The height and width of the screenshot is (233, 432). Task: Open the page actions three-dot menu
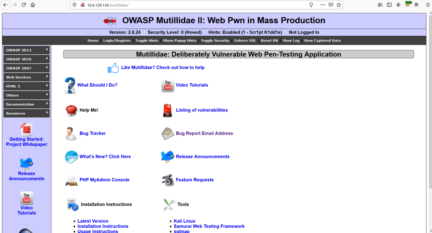(x=323, y=5)
